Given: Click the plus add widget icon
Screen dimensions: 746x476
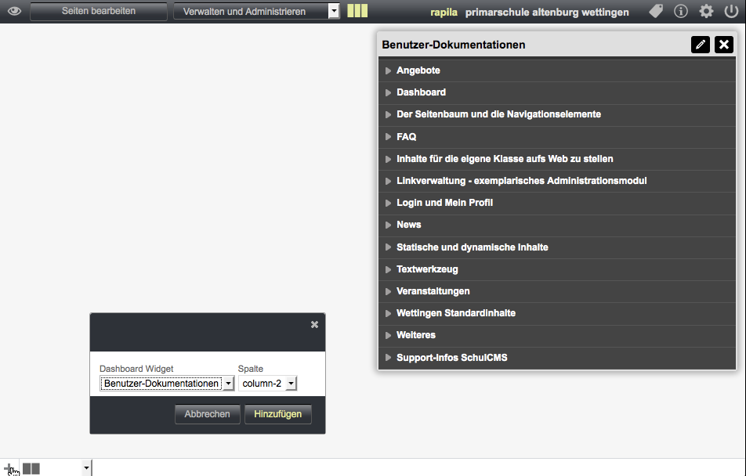Looking at the screenshot, I should [8, 468].
